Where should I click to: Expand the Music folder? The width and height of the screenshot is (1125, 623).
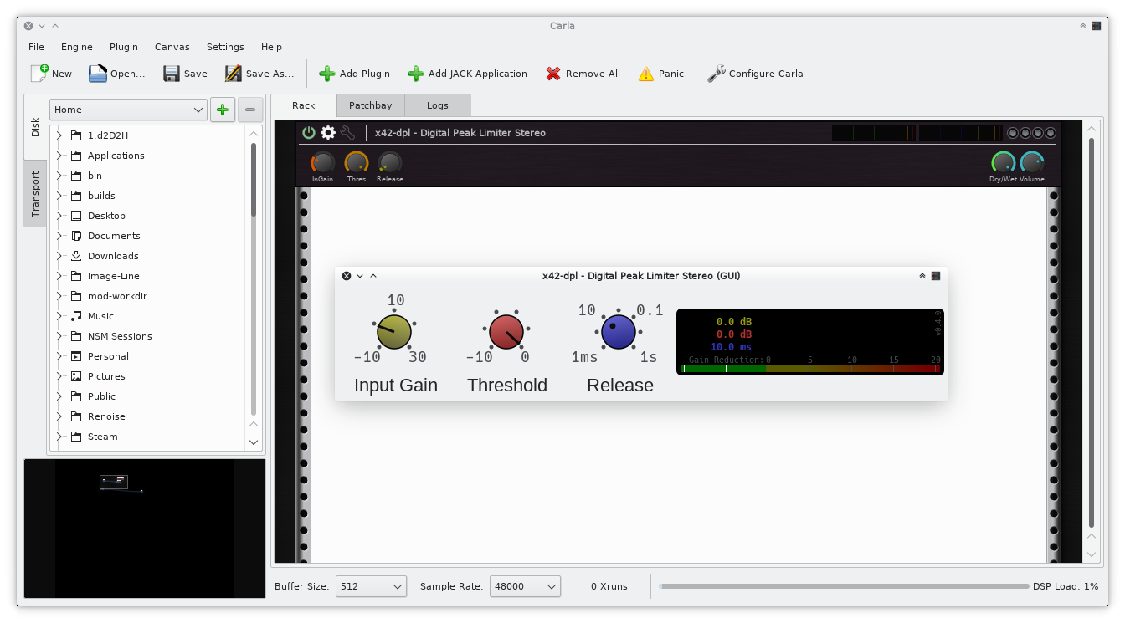click(x=59, y=316)
